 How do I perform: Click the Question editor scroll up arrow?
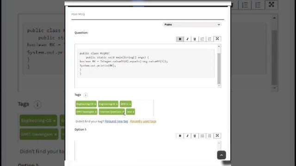[x=219, y=46]
